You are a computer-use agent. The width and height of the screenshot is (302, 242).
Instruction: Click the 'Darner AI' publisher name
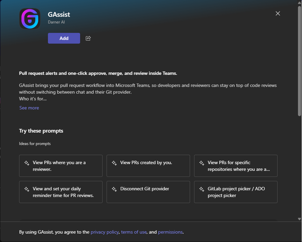tap(56, 22)
